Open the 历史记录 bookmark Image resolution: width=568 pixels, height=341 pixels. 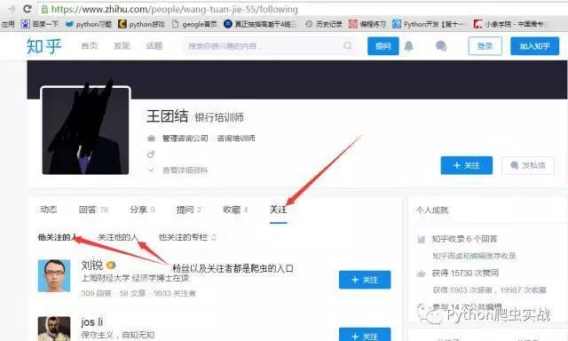click(324, 24)
